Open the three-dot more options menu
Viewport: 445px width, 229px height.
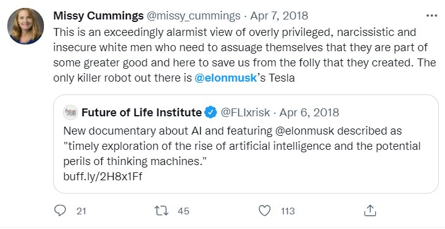432,16
